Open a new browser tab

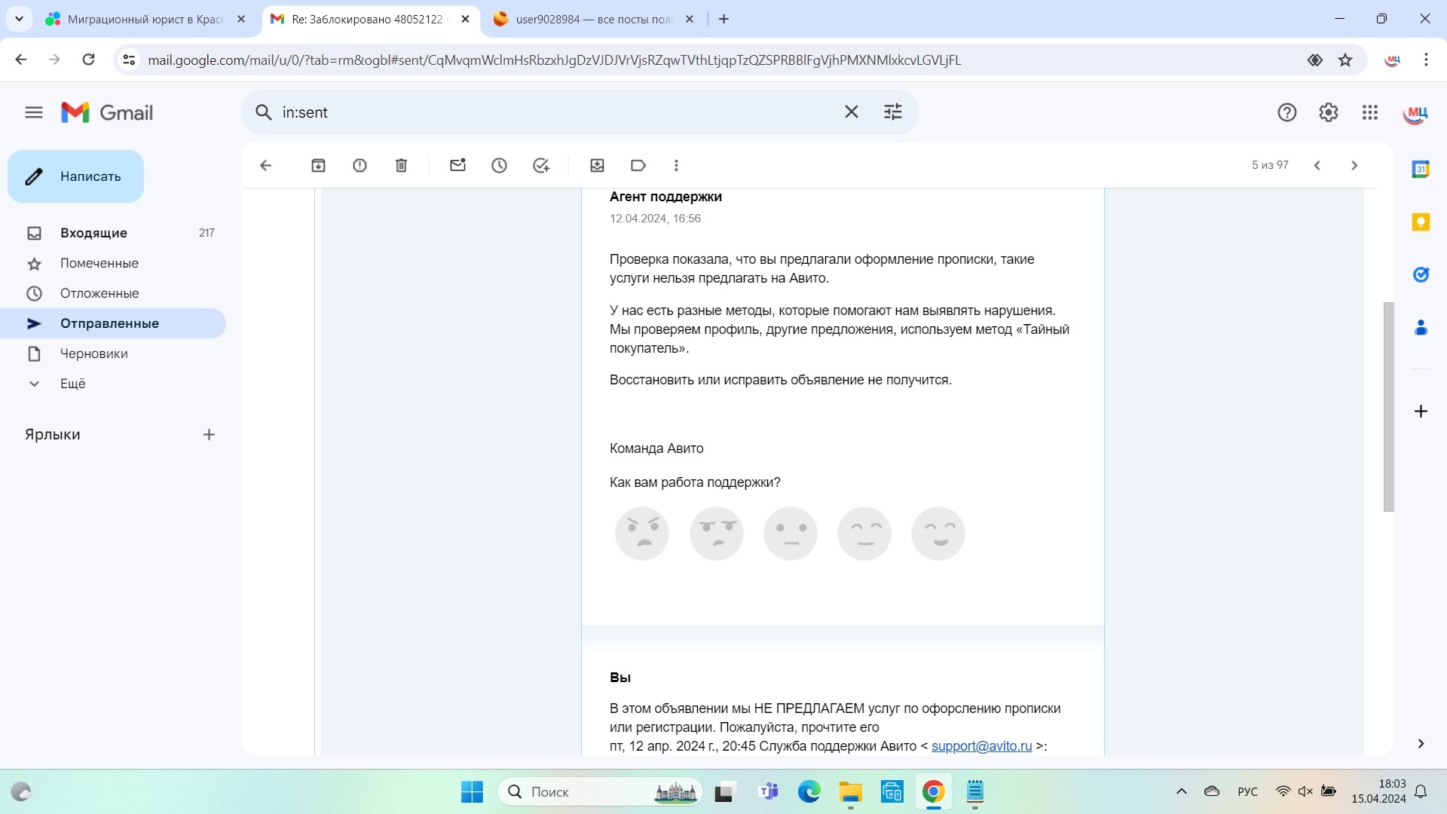coord(723,20)
